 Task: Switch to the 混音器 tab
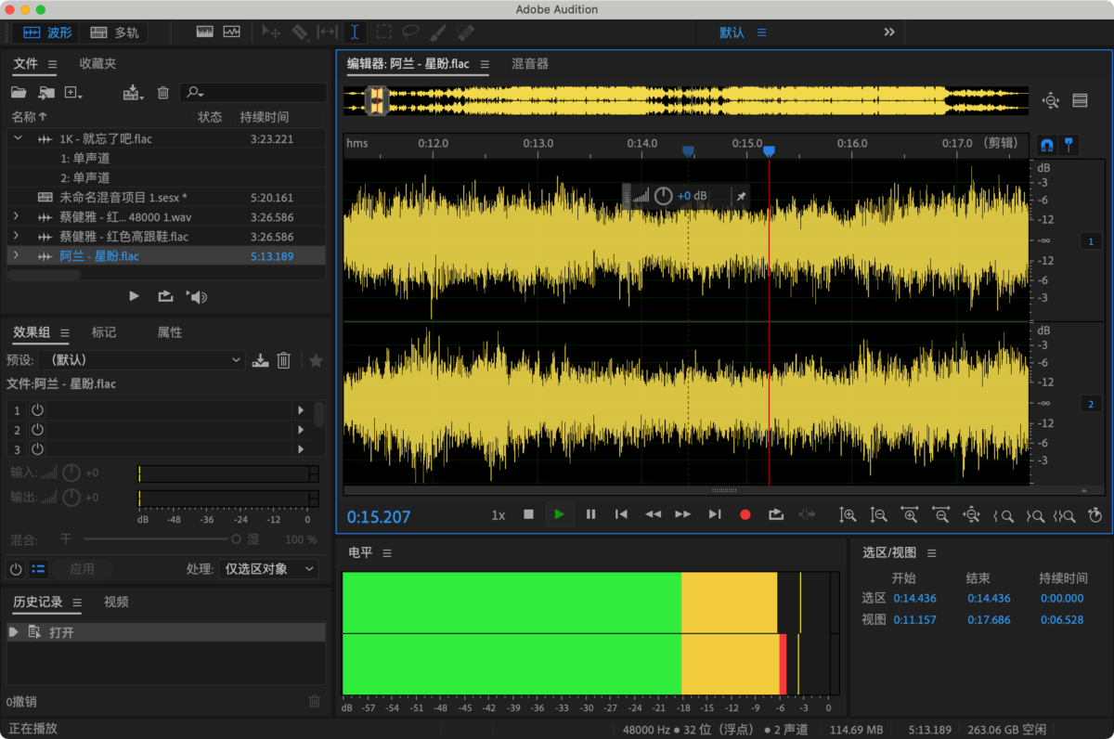tap(530, 64)
